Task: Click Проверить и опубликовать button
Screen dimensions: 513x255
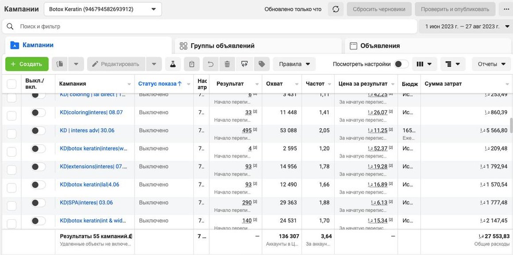Action: pyautogui.click(x=455, y=9)
